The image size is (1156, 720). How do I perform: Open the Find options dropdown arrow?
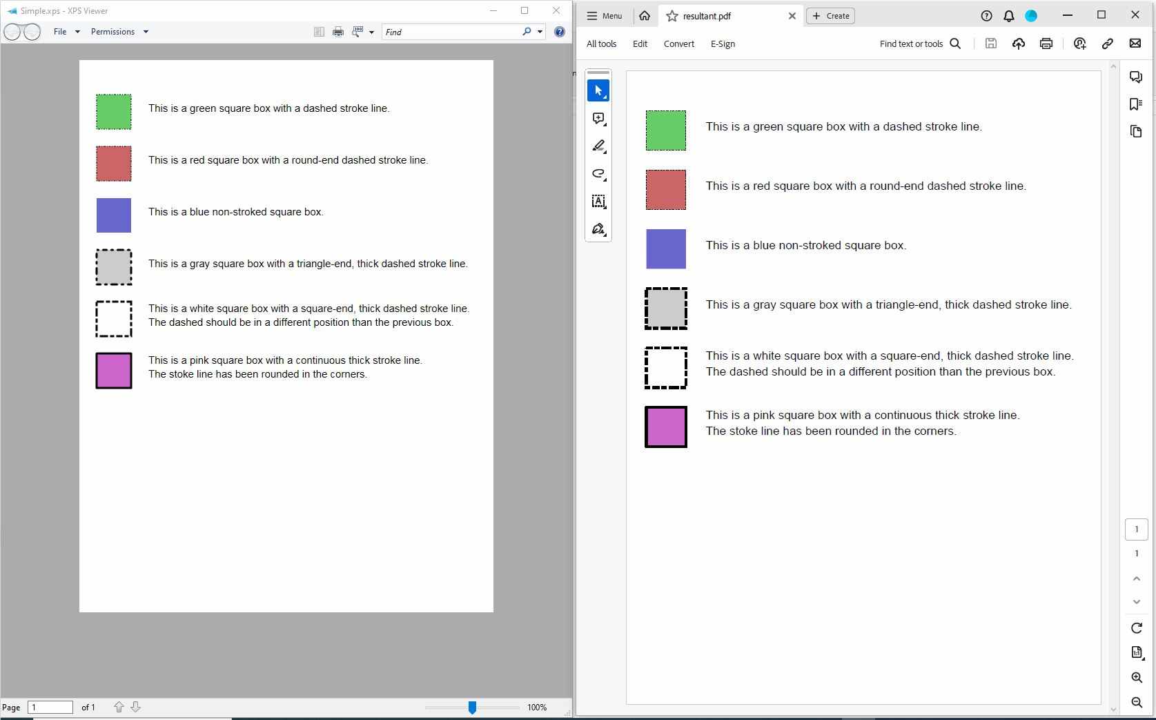coord(539,32)
